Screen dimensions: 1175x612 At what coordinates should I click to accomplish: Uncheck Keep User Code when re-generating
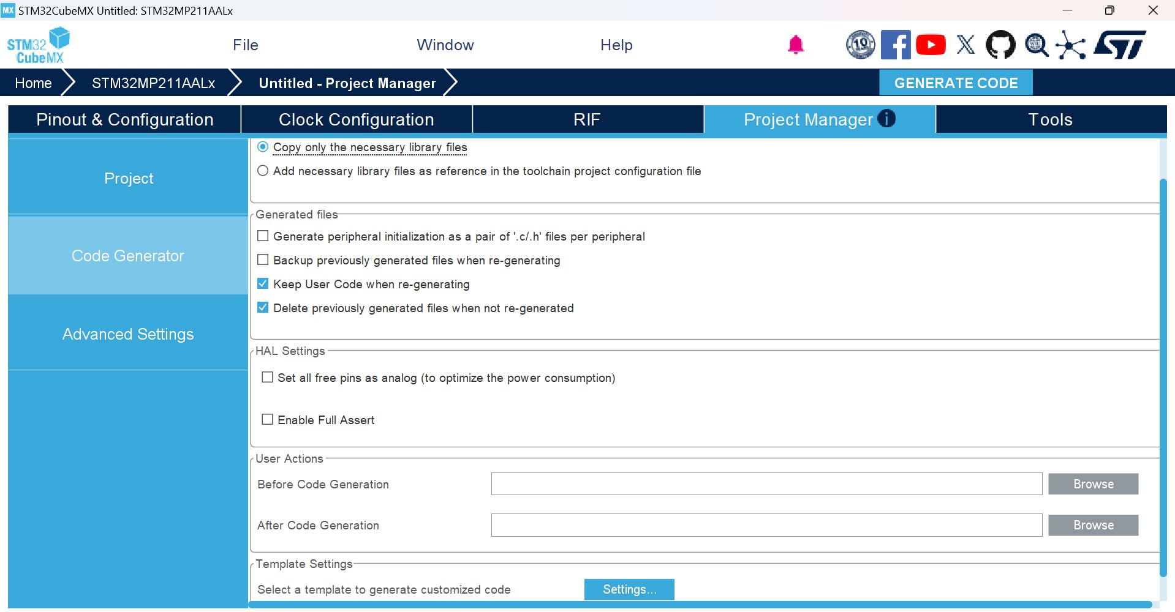263,284
